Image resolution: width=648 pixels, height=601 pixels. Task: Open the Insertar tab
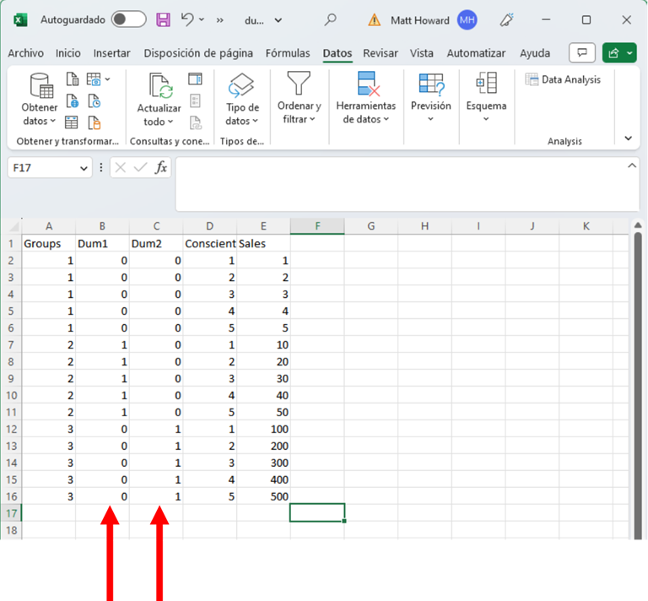point(112,53)
